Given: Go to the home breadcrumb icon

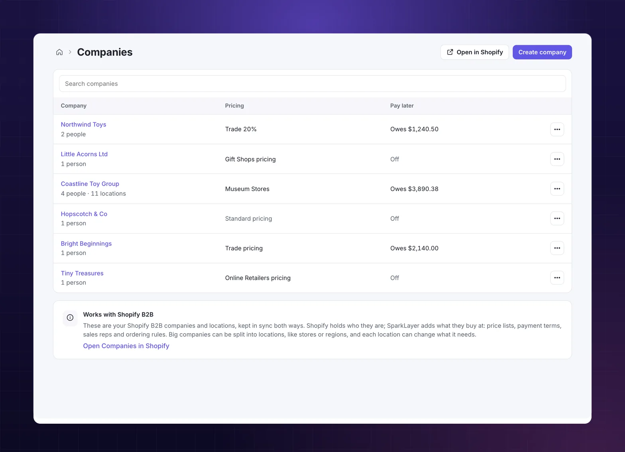Looking at the screenshot, I should pyautogui.click(x=59, y=52).
